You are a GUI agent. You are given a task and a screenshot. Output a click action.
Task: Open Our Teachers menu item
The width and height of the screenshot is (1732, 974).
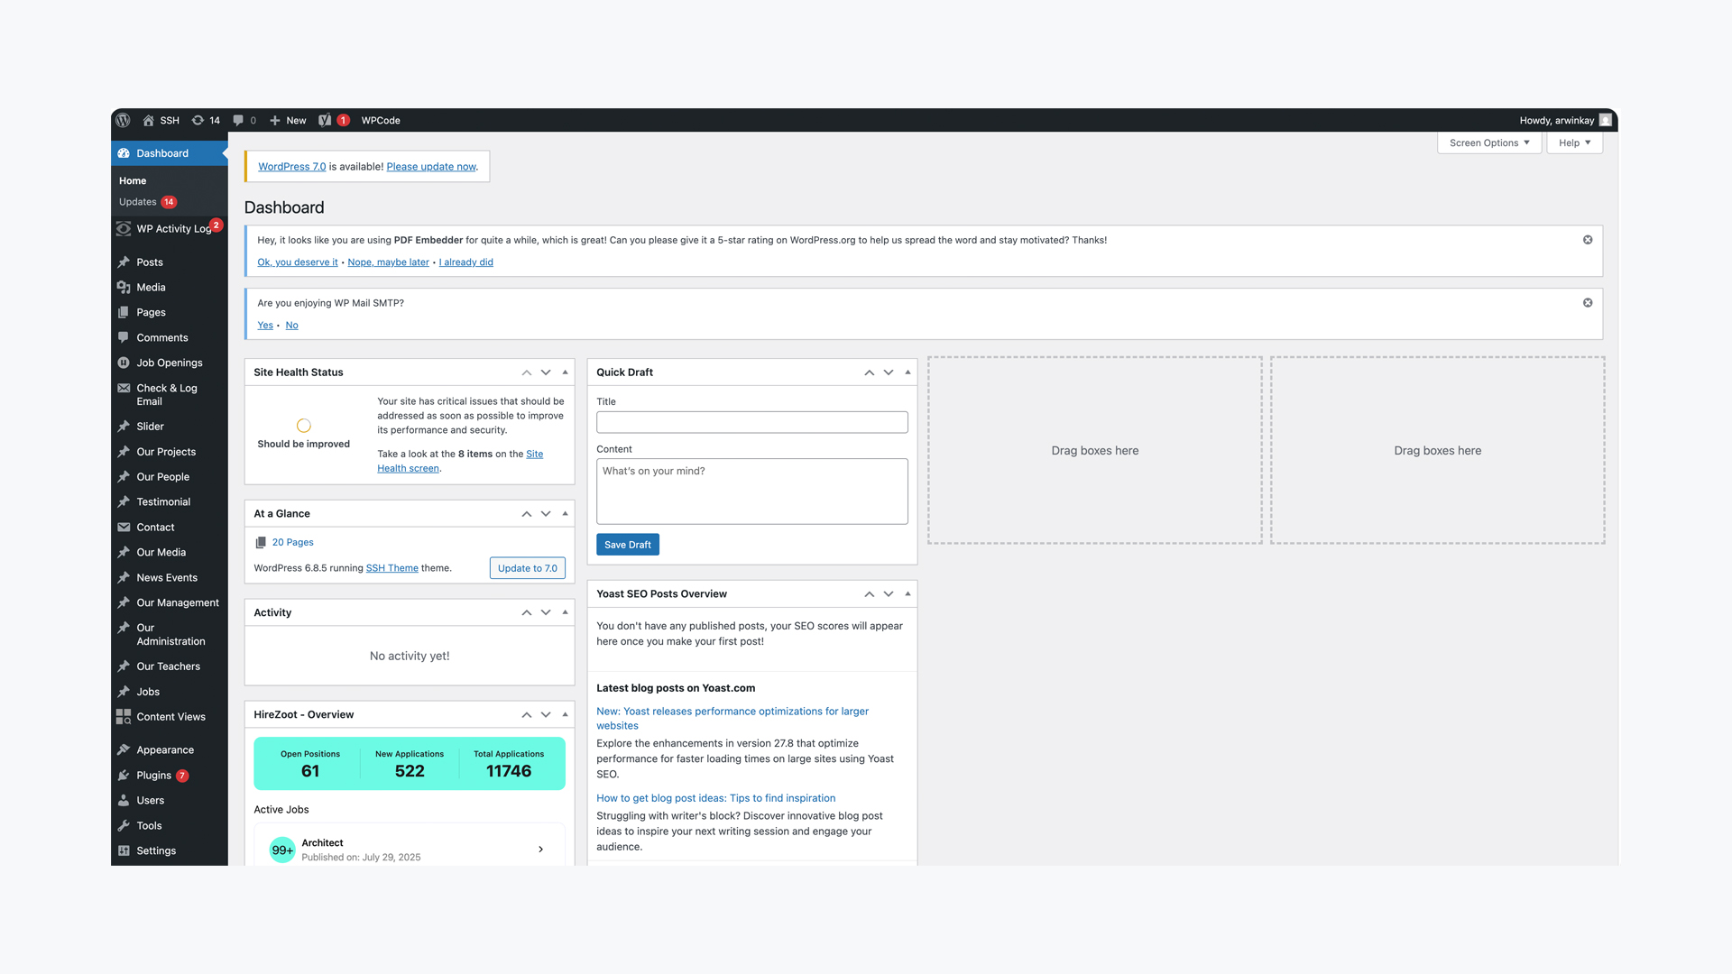click(x=168, y=666)
